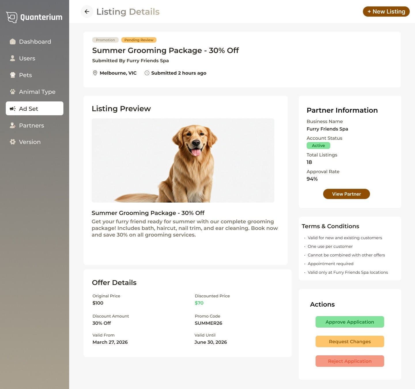The height and width of the screenshot is (389, 415).
Task: Click the Quanterium logo icon
Action: (x=12, y=17)
